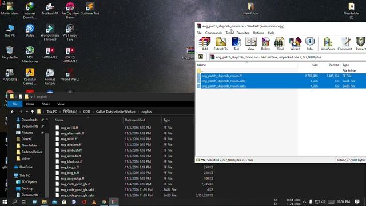Select Recycle Bin desktop icon
The height and width of the screenshot is (206, 366).
pos(10,53)
